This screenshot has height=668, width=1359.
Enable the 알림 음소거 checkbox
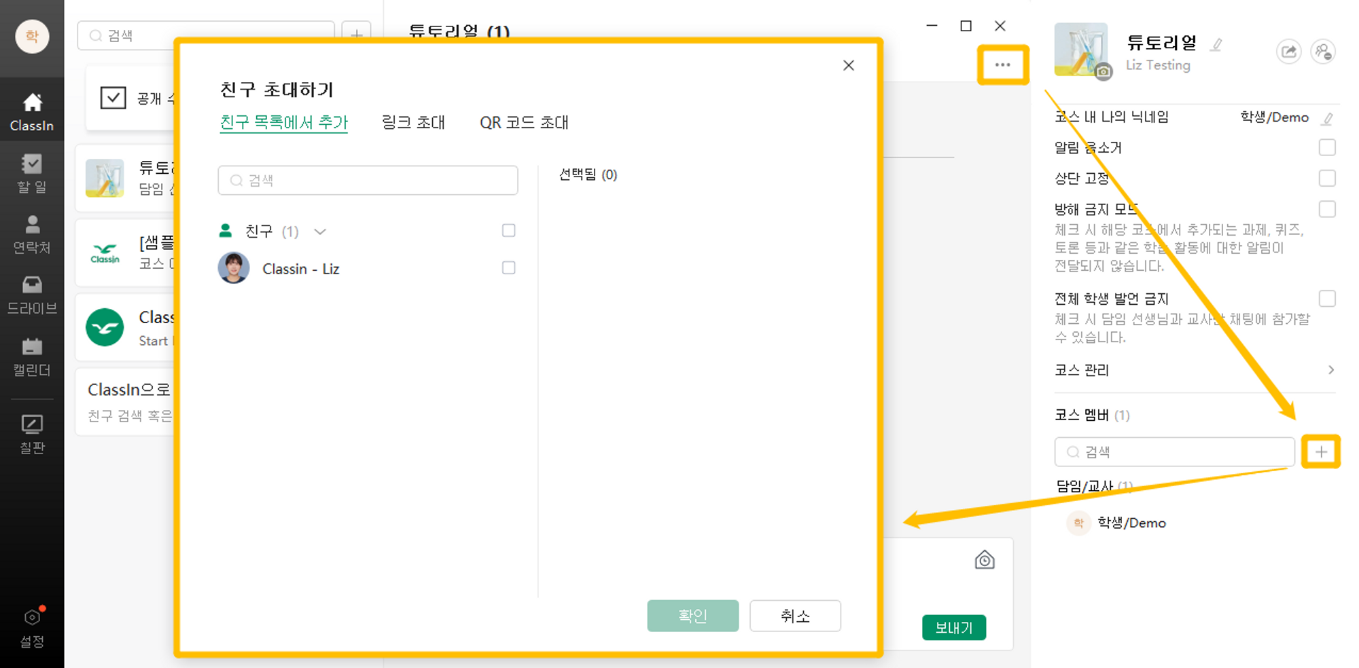point(1327,147)
